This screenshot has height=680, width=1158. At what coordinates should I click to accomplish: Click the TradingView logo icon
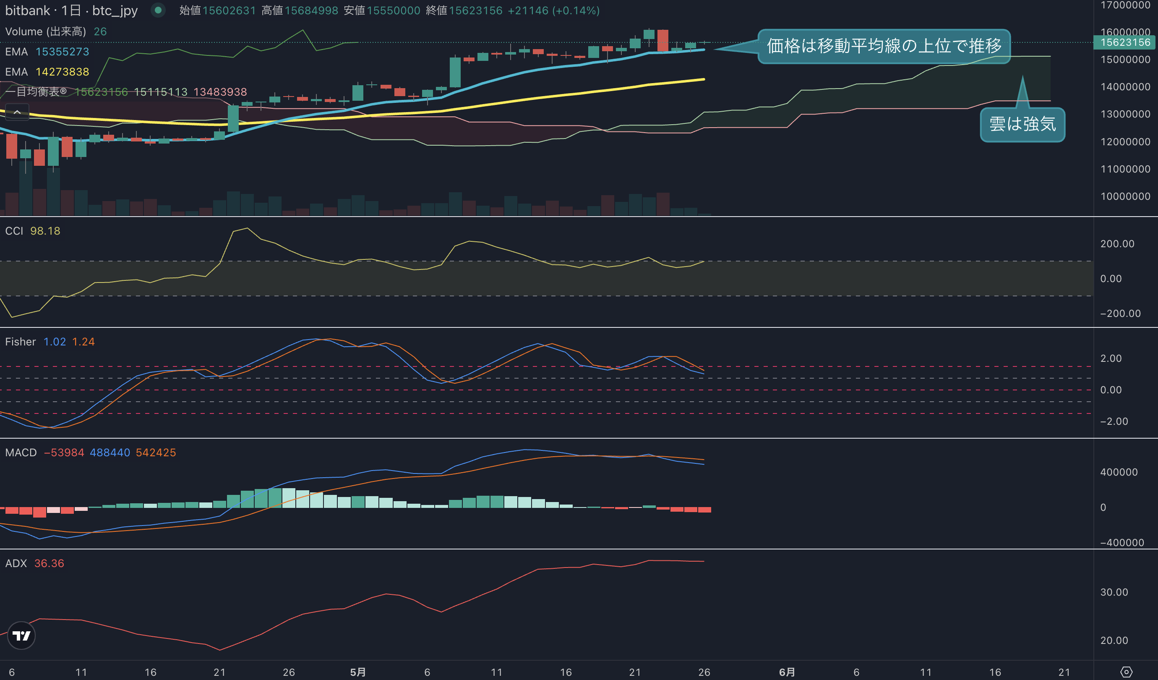pyautogui.click(x=21, y=636)
